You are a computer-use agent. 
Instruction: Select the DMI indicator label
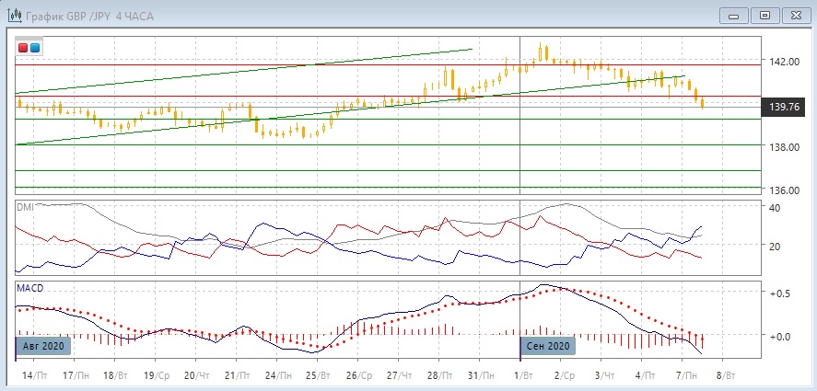(25, 207)
